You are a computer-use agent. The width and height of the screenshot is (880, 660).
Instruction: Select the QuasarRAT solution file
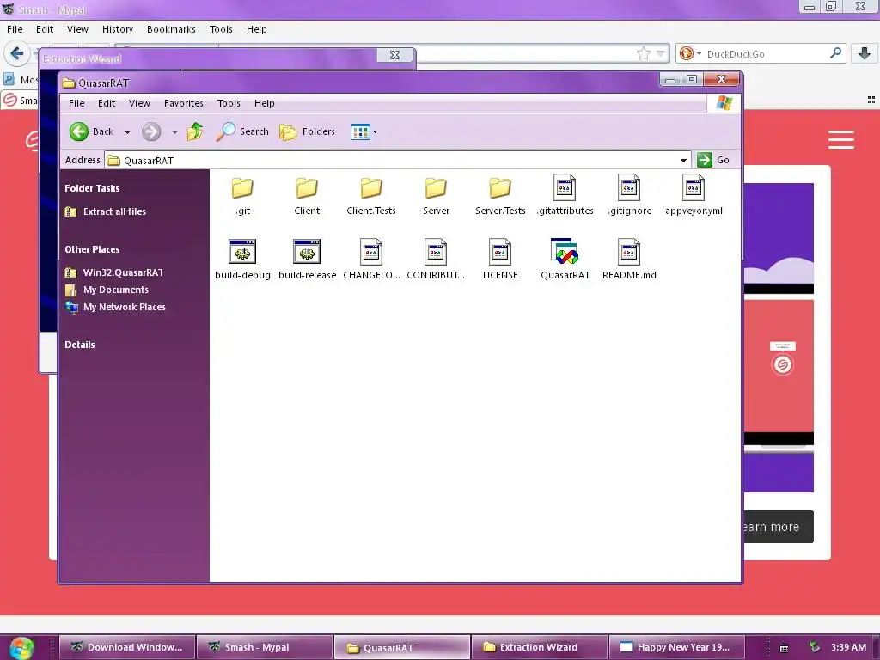point(565,260)
